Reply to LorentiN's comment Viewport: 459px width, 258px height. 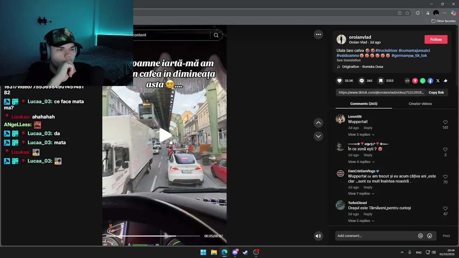(x=368, y=128)
